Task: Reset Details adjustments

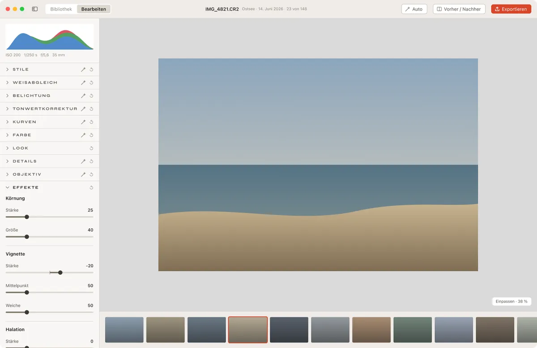Action: (91, 161)
